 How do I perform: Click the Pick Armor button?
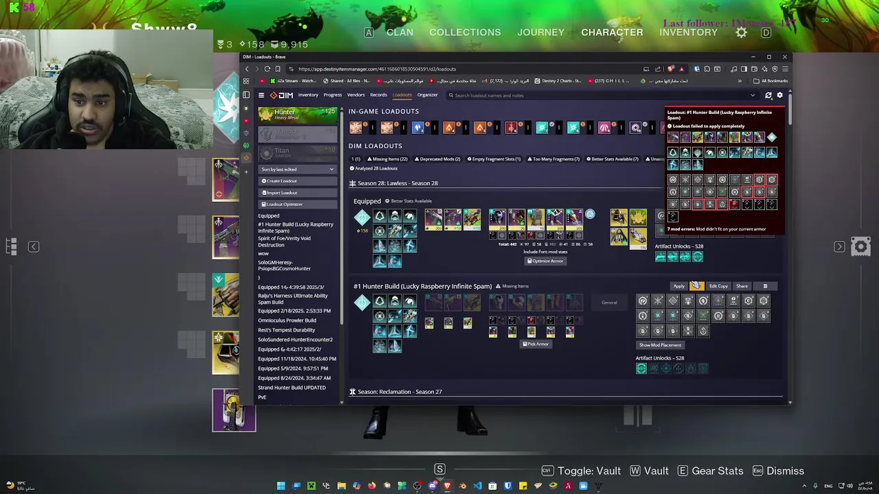coord(536,344)
